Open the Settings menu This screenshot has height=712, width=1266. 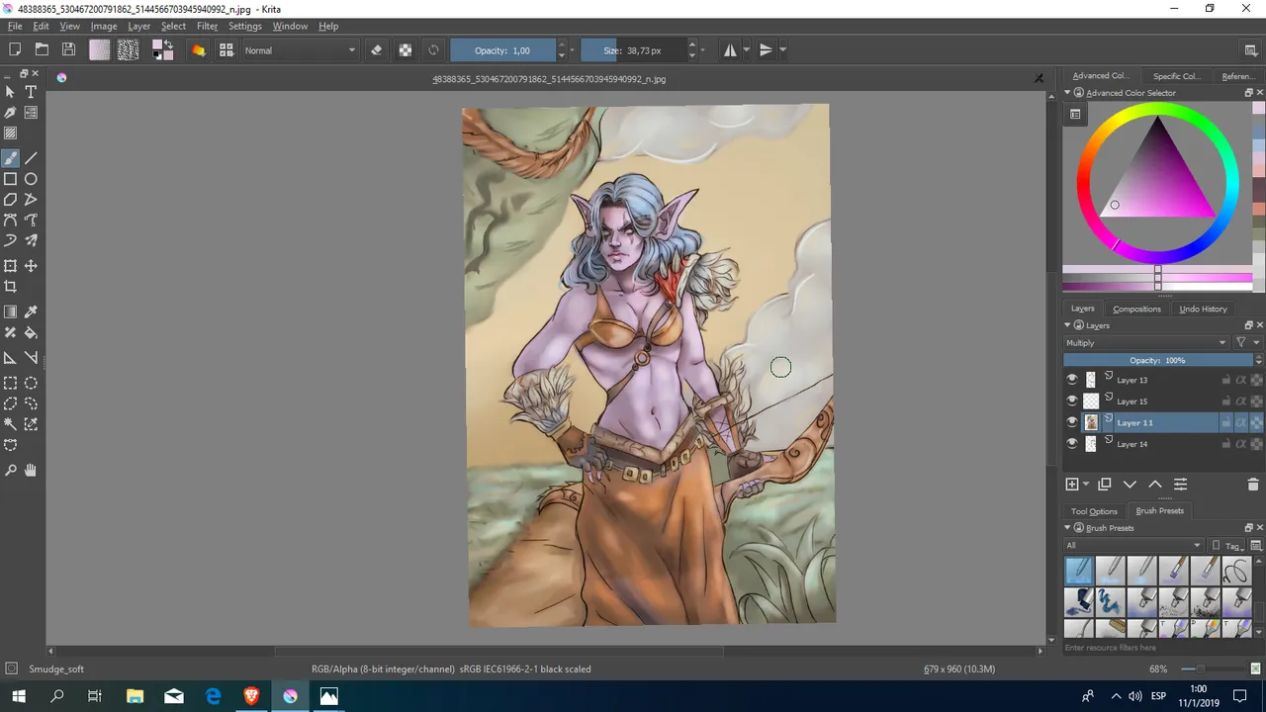tap(244, 26)
